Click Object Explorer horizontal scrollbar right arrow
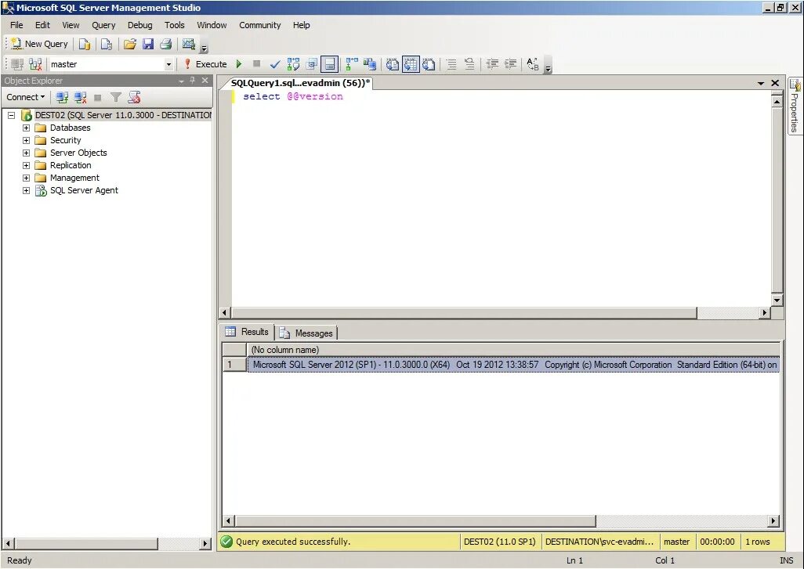 [205, 543]
